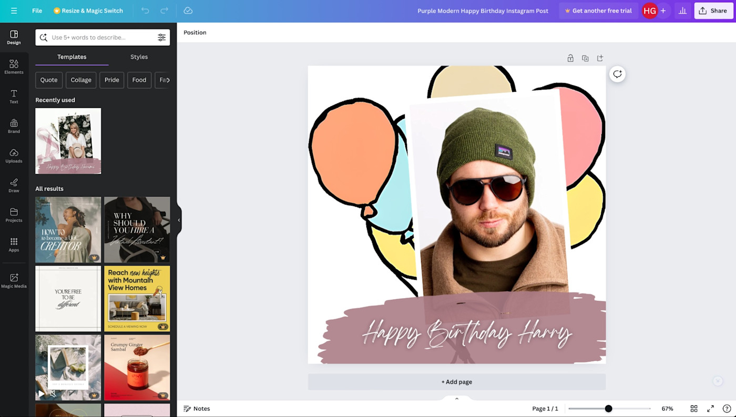Open the Design panel
The height and width of the screenshot is (417, 736).
[14, 37]
